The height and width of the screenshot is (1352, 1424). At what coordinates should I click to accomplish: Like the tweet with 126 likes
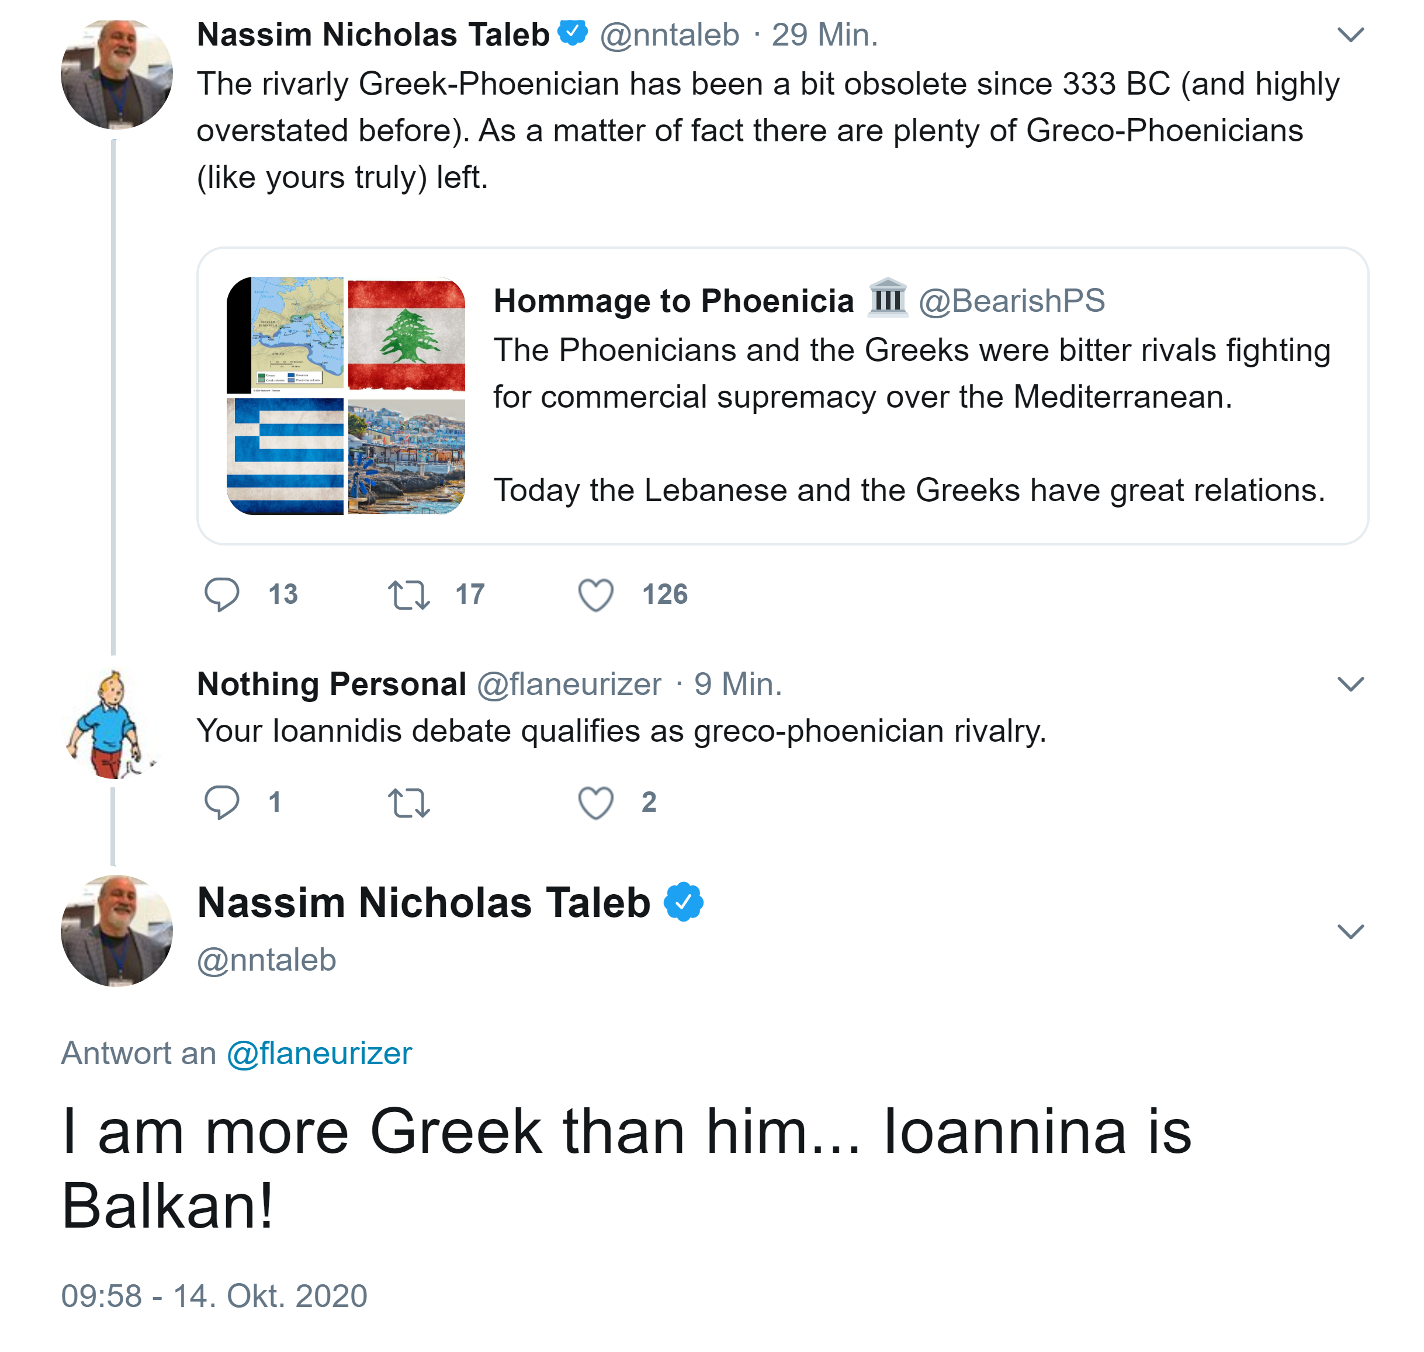tap(595, 595)
